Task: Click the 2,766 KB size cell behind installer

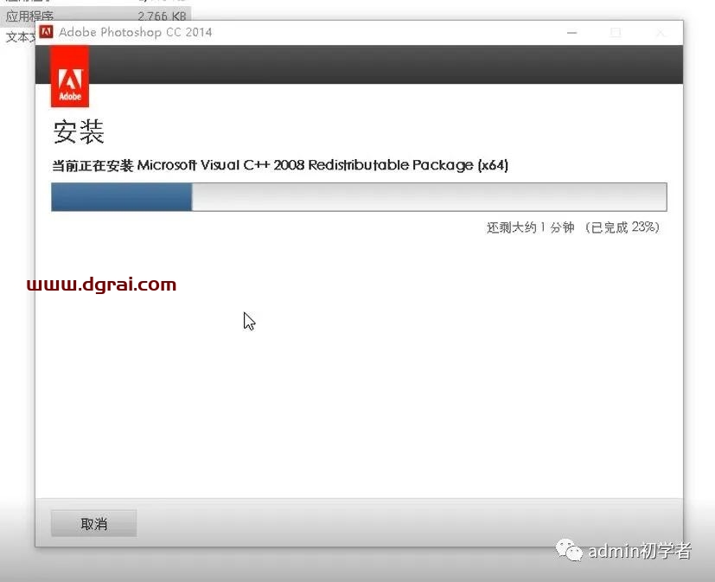Action: pyautogui.click(x=162, y=16)
